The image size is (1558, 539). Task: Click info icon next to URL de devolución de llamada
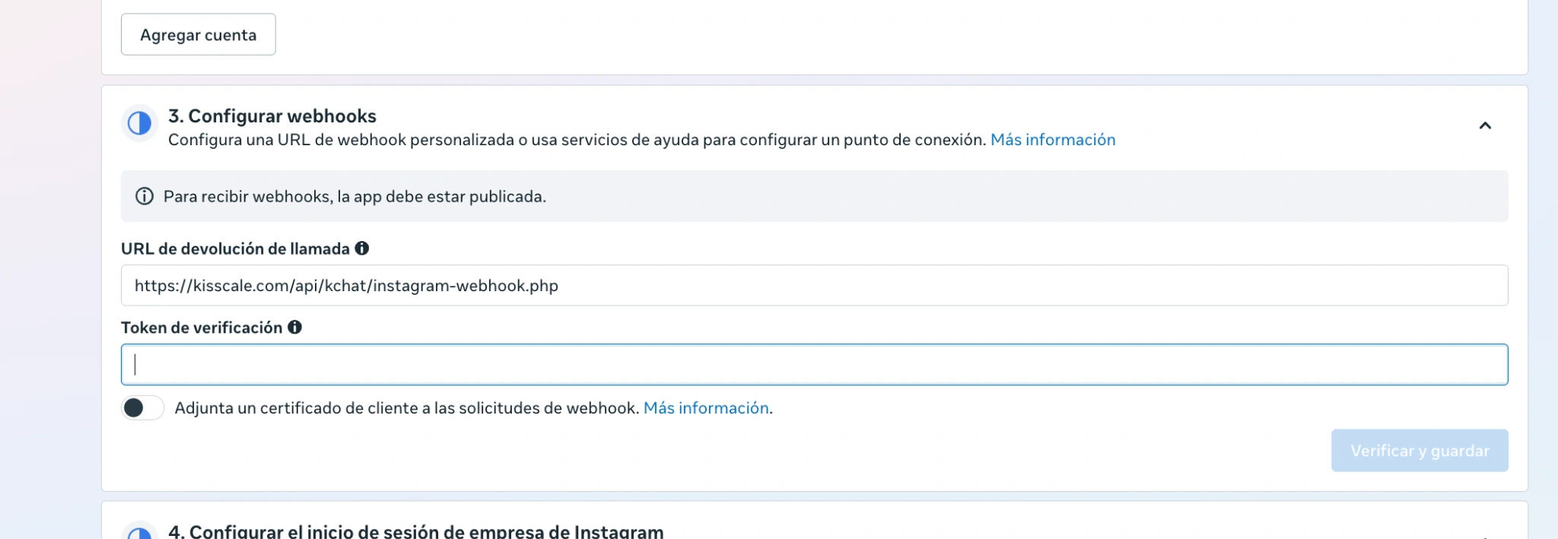click(362, 248)
